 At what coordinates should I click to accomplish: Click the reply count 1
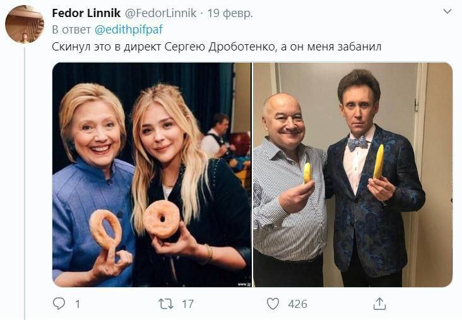pyautogui.click(x=78, y=304)
